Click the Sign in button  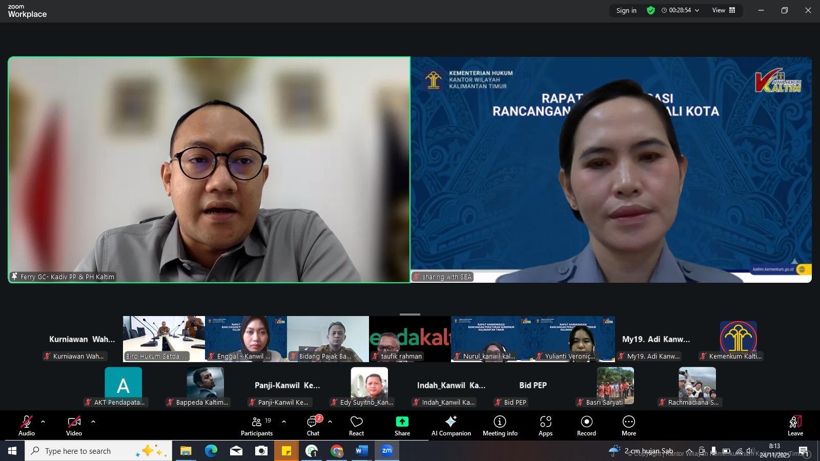click(626, 10)
